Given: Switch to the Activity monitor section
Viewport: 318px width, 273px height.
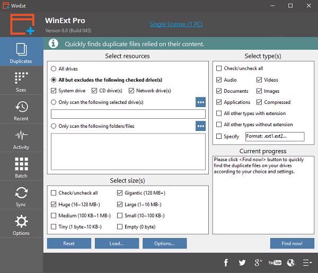Looking at the screenshot, I should [21, 139].
